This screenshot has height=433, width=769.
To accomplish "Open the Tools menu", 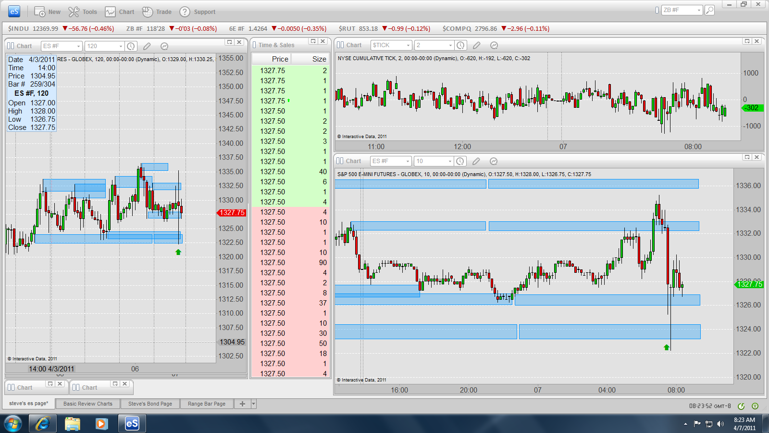I will (83, 12).
